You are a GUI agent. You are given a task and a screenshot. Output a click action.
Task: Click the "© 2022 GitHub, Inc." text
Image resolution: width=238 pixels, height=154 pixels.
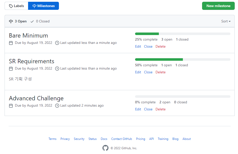[x=124, y=148]
